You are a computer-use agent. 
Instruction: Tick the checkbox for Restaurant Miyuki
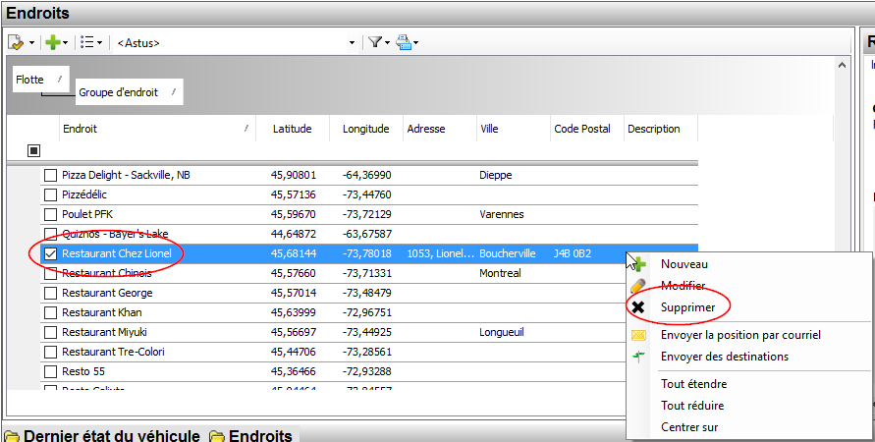50,332
